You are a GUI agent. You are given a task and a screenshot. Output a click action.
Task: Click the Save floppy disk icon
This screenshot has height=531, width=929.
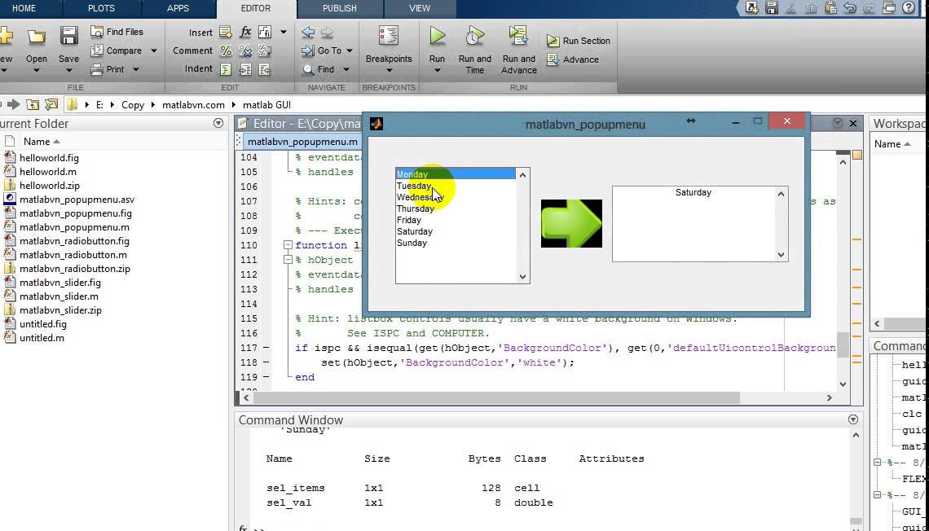tap(68, 37)
